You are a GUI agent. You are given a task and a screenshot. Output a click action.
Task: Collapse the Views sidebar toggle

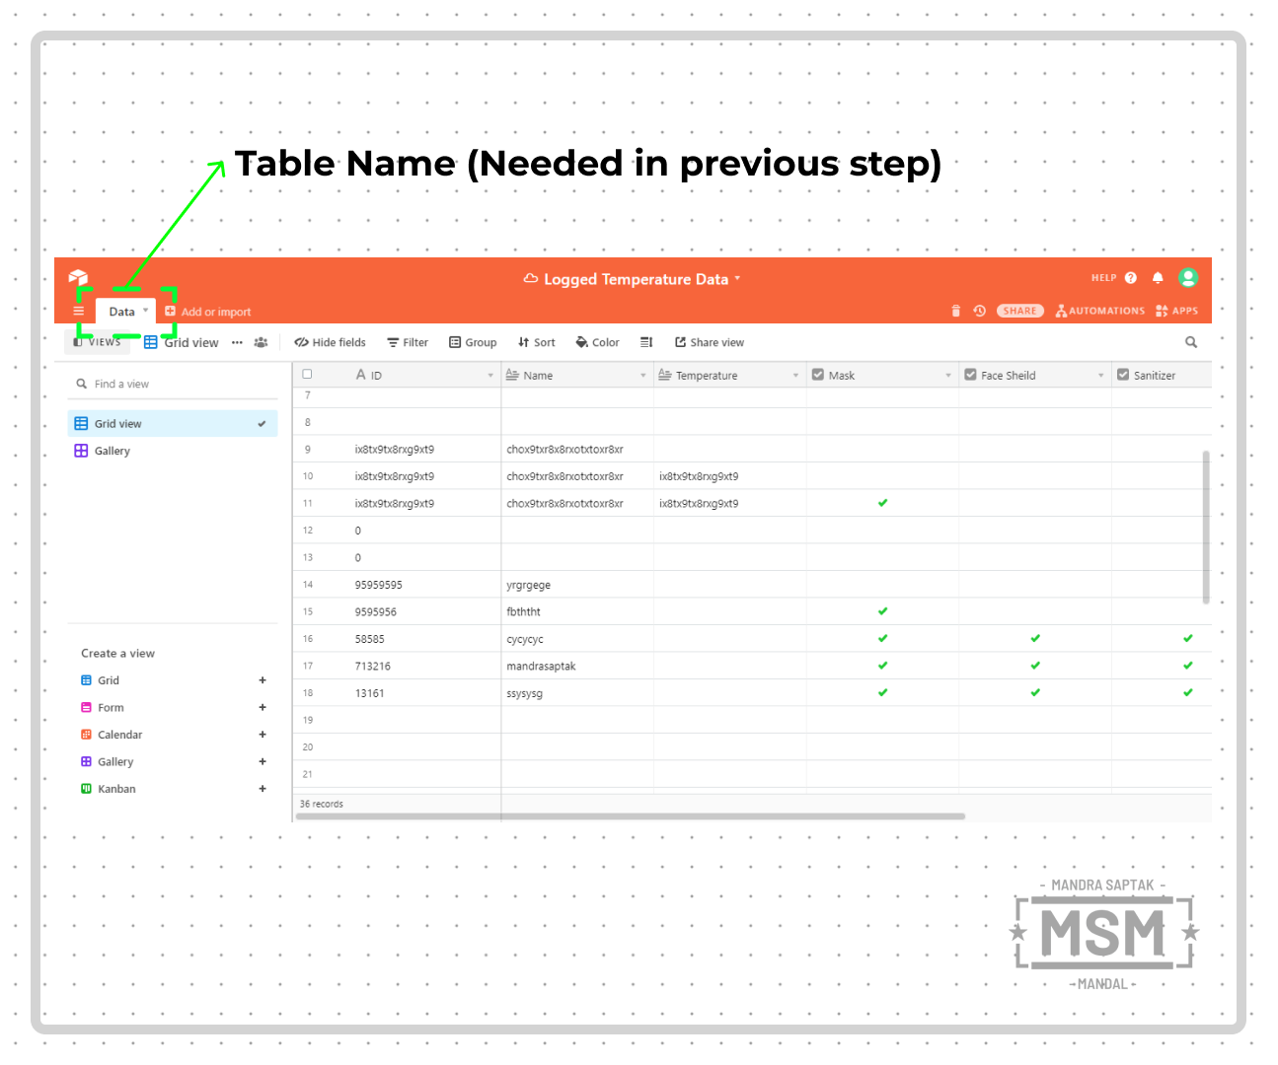point(97,342)
